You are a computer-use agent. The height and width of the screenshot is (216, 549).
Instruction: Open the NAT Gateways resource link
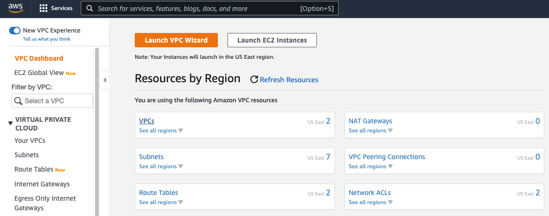tap(370, 121)
